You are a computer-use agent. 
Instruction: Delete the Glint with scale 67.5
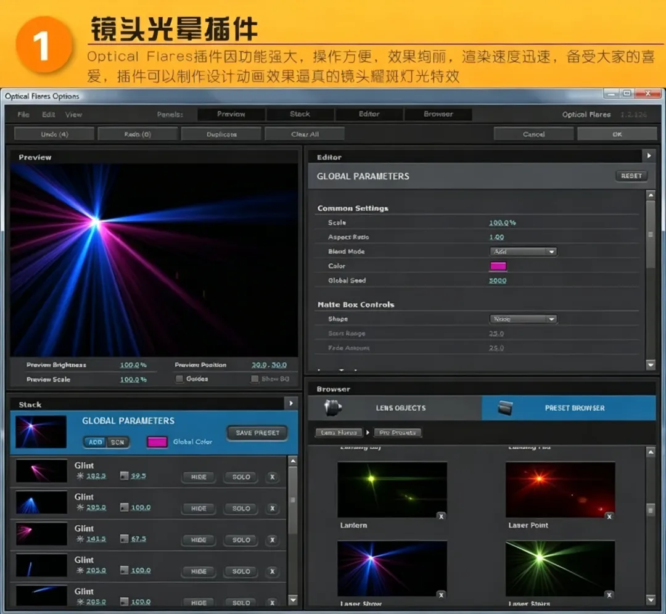click(x=273, y=539)
